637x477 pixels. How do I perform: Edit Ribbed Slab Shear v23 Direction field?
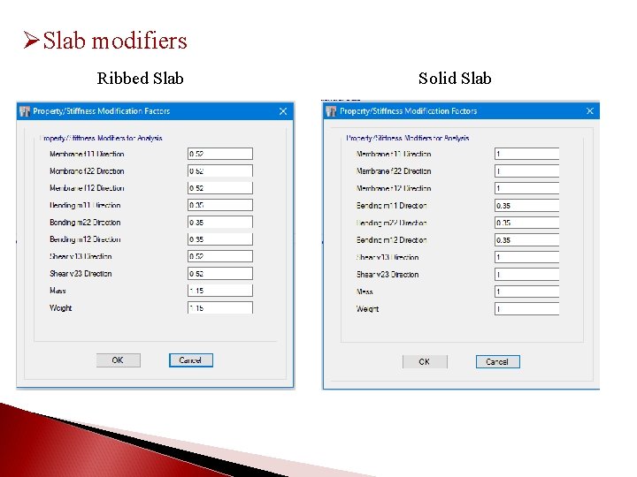pos(220,273)
